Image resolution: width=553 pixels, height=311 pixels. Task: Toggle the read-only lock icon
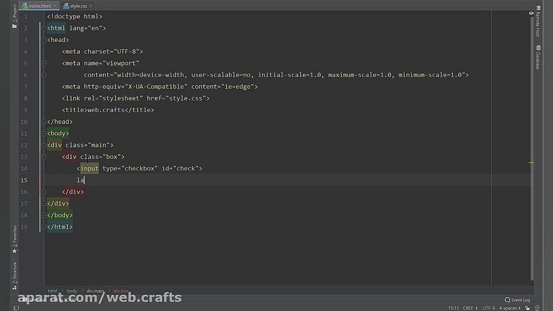[x=528, y=308]
